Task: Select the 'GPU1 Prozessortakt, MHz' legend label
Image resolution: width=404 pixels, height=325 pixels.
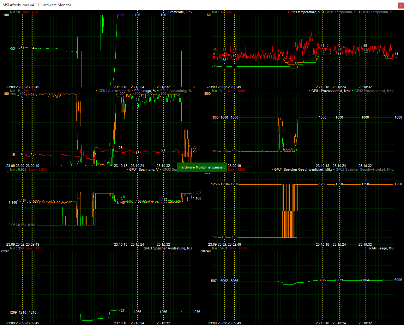Action: [331, 91]
